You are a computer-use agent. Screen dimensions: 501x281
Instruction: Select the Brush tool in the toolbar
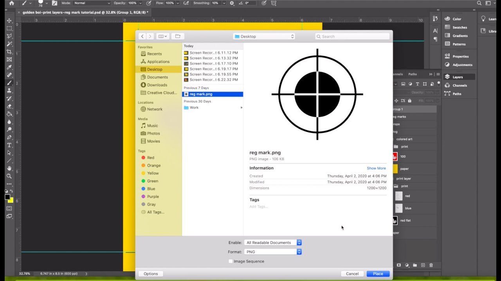[x=9, y=83]
